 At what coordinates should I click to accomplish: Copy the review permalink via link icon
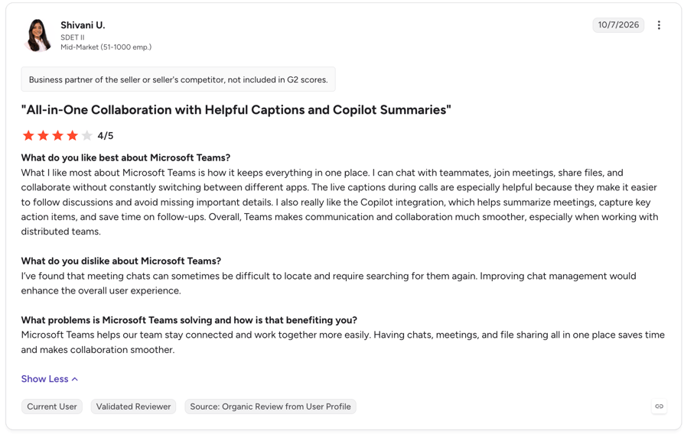click(660, 406)
